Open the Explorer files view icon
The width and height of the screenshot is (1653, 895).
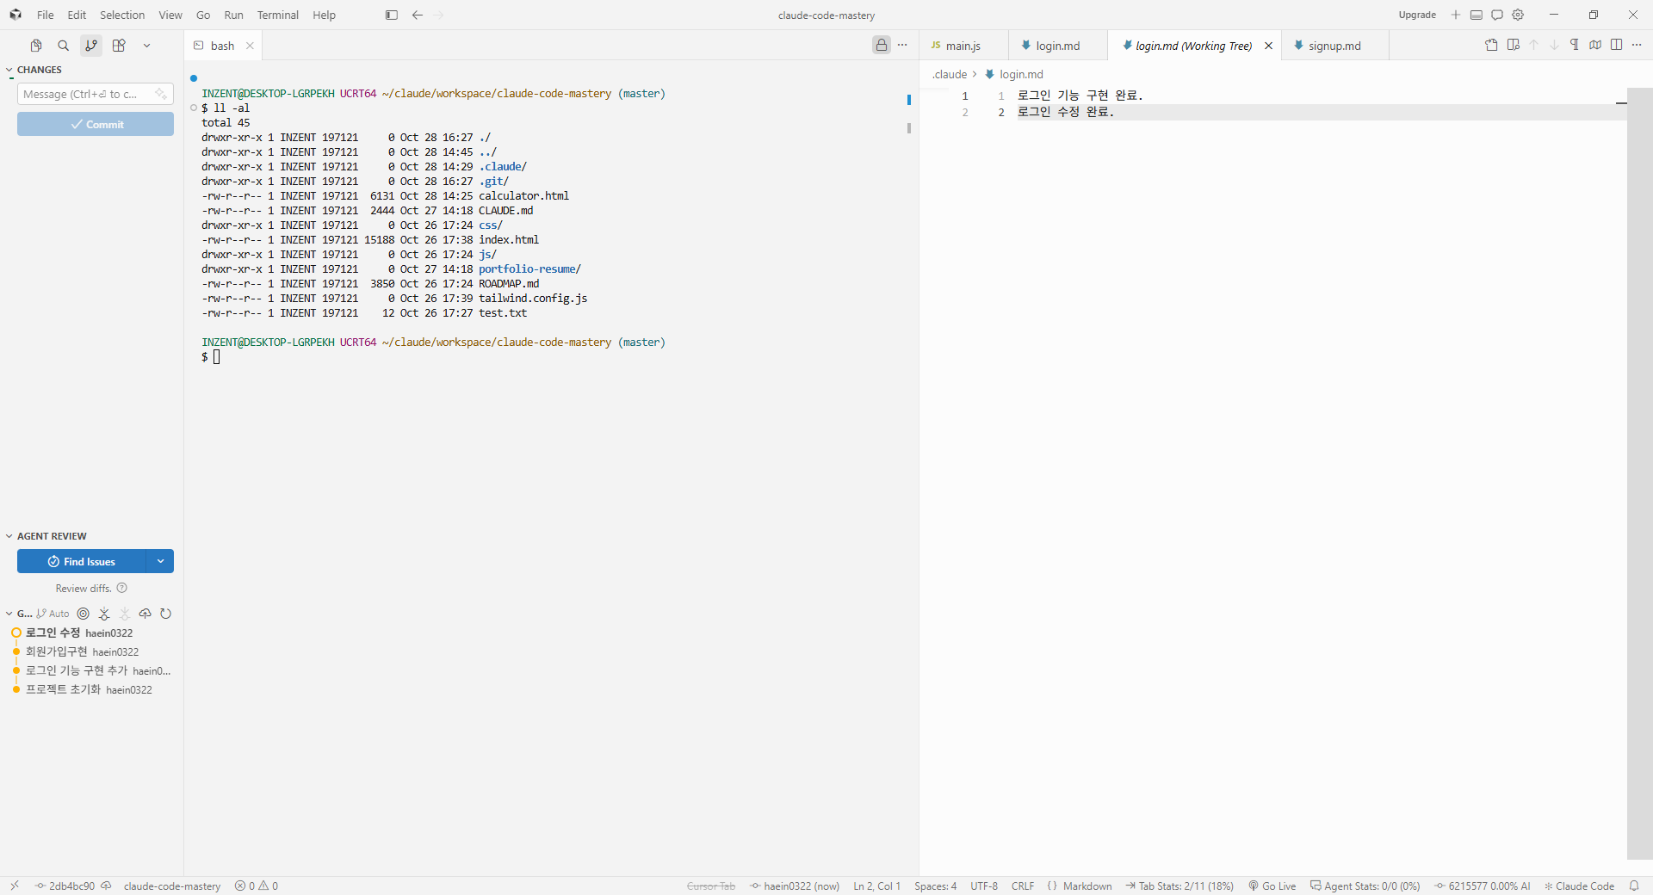pyautogui.click(x=36, y=46)
